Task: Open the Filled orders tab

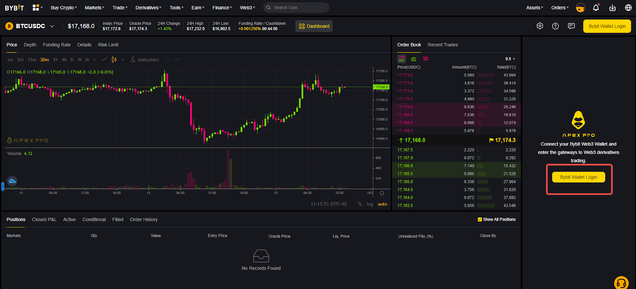Action: (118, 220)
